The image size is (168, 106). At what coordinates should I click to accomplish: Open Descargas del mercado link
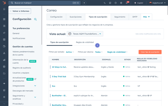click(23, 91)
